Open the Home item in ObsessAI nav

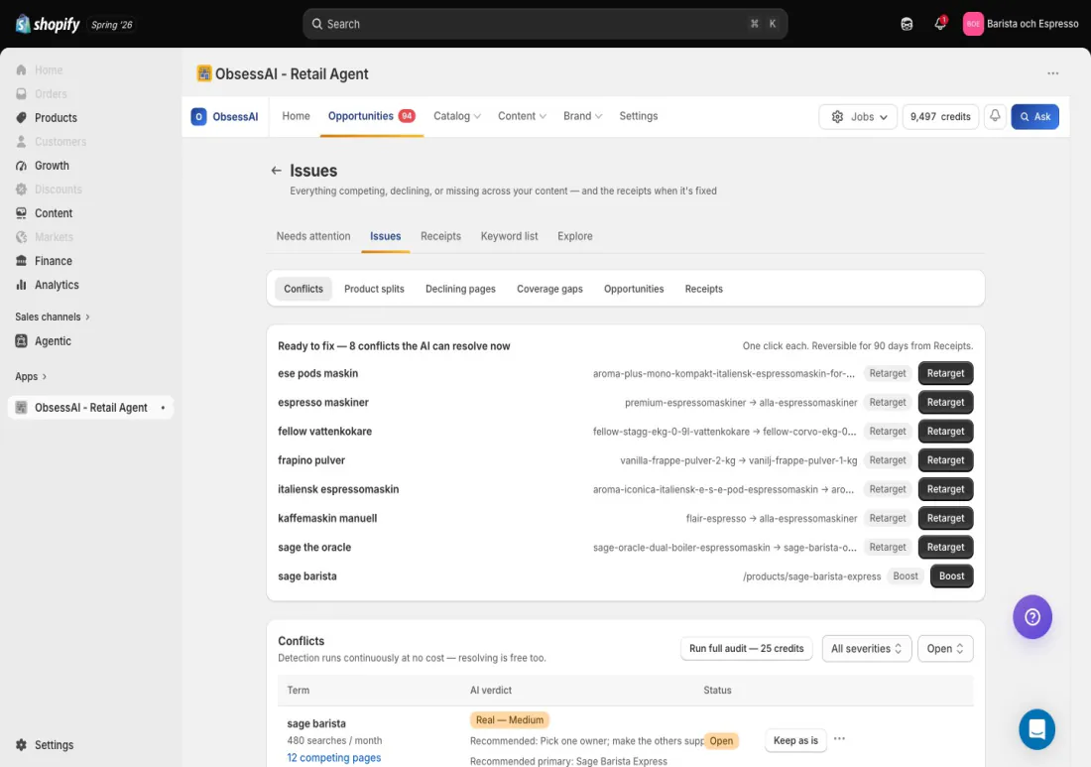click(x=296, y=116)
